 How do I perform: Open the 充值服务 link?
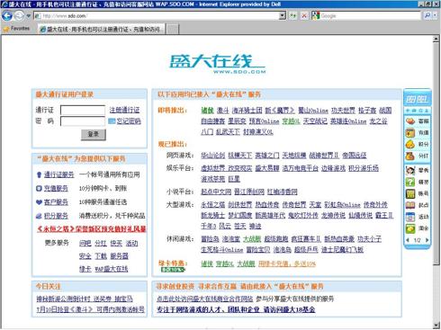[56, 188]
